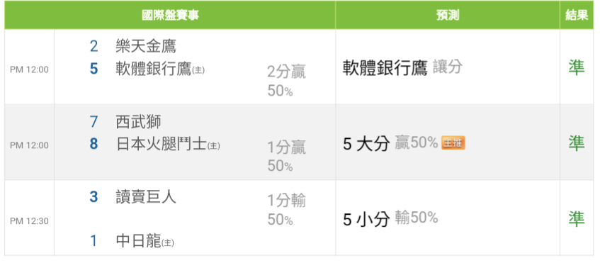Image resolution: width=600 pixels, height=263 pixels.
Task: Click the orange 主推 badge icon
Action: [453, 142]
